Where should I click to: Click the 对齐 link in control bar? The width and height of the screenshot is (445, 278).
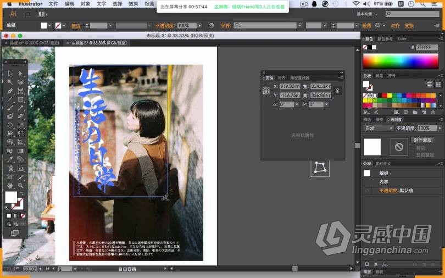[395, 25]
